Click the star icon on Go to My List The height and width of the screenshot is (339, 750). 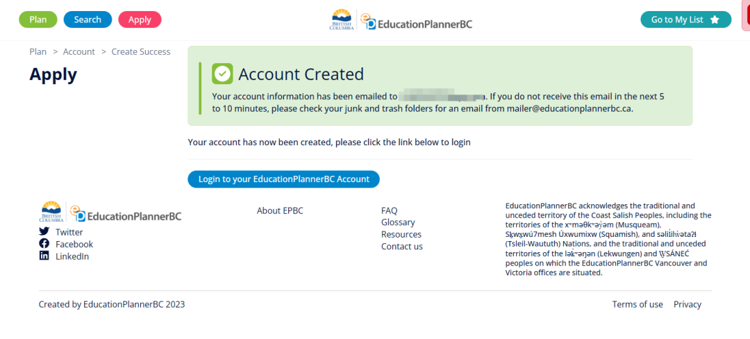tap(715, 19)
